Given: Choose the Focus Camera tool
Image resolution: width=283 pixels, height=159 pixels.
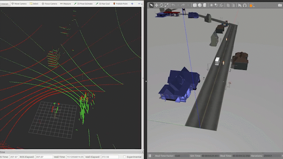Looking at the screenshot, I should pos(49,4).
